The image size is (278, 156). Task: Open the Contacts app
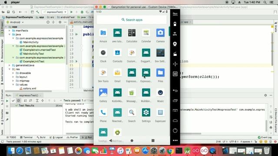pos(117,53)
